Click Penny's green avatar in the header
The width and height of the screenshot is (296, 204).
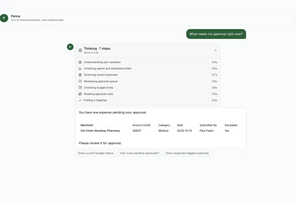click(x=4, y=18)
